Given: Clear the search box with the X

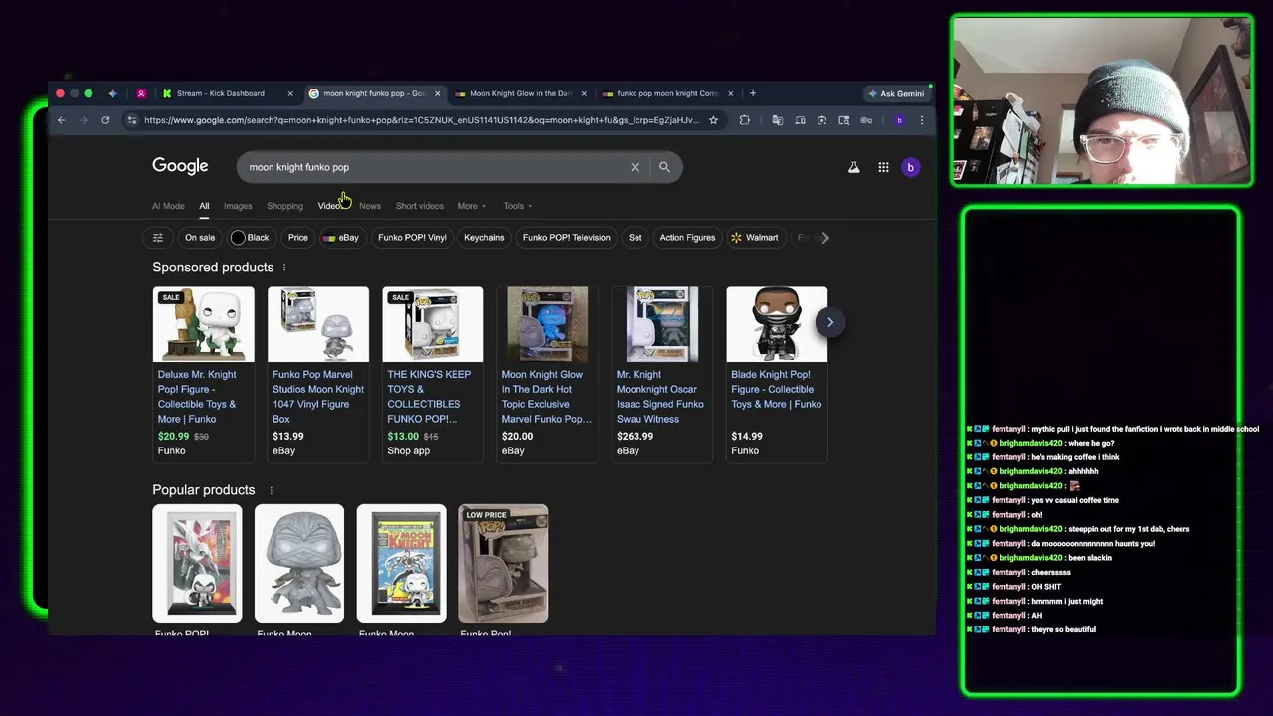Looking at the screenshot, I should click(x=635, y=167).
